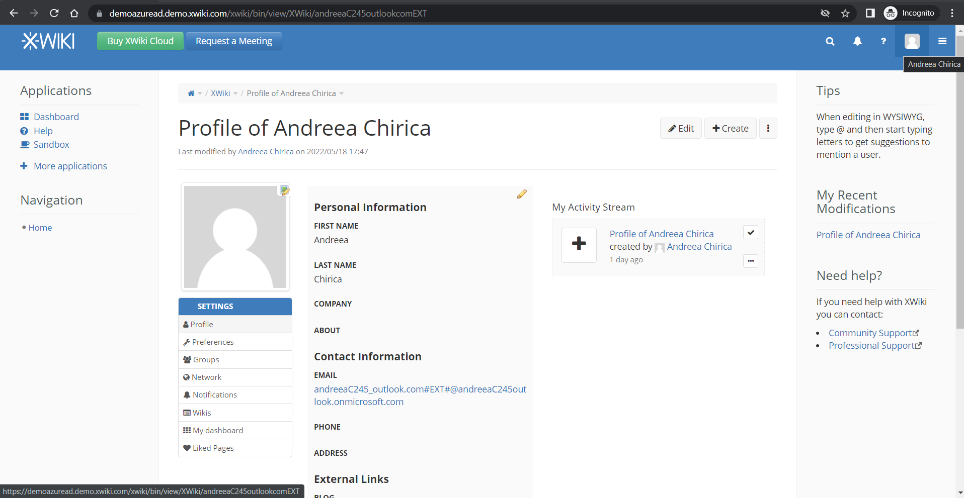Click the plus icon beside More applications
The width and height of the screenshot is (964, 498).
pyautogui.click(x=24, y=166)
